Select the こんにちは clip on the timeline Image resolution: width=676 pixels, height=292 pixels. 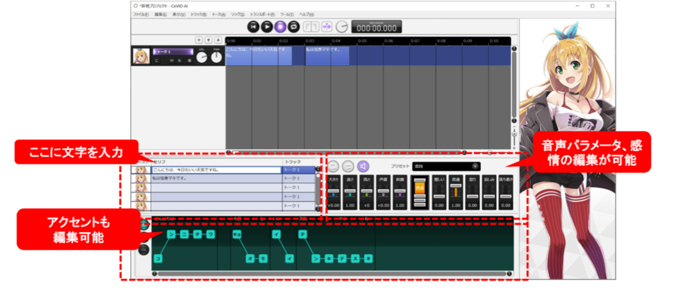tap(259, 56)
